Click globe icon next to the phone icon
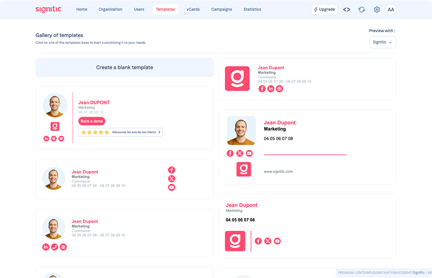This screenshot has width=432, height=278. pyautogui.click(x=63, y=247)
